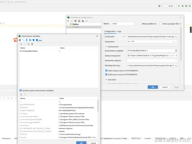192x144 pixels.
Task: Copy system environment variables icon
Action: click(21, 95)
